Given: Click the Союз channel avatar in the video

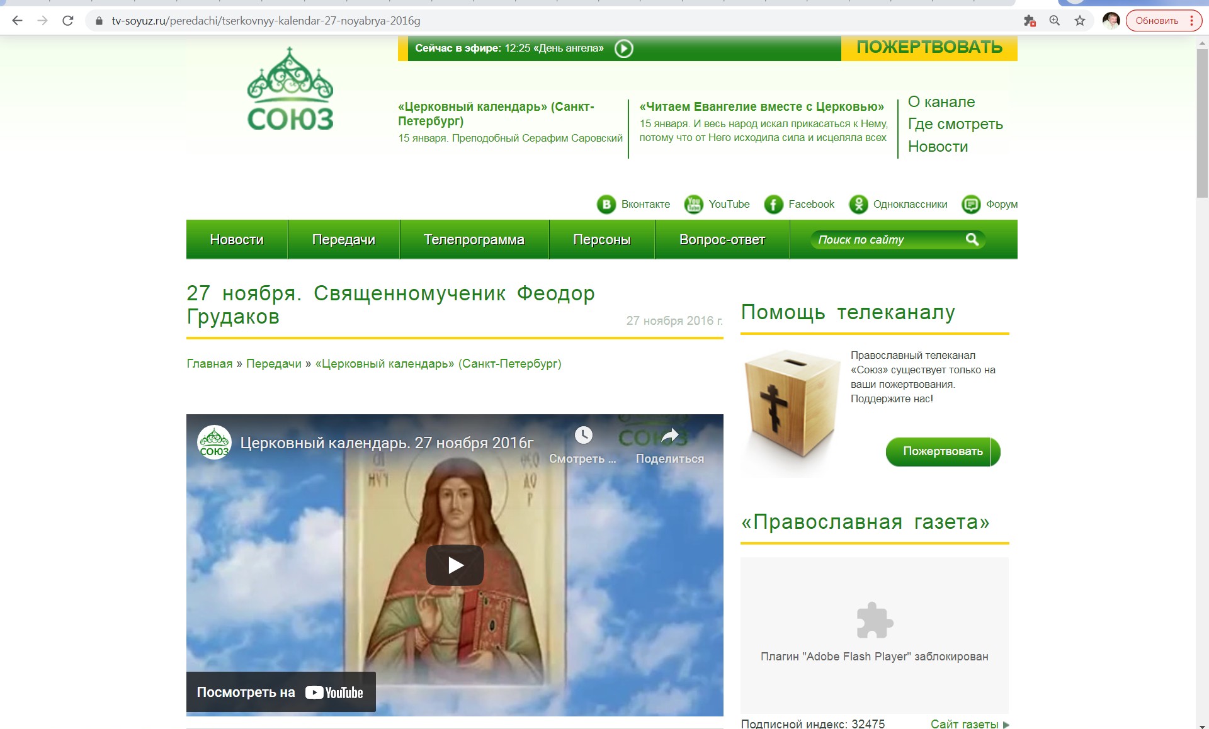Looking at the screenshot, I should click(x=214, y=443).
